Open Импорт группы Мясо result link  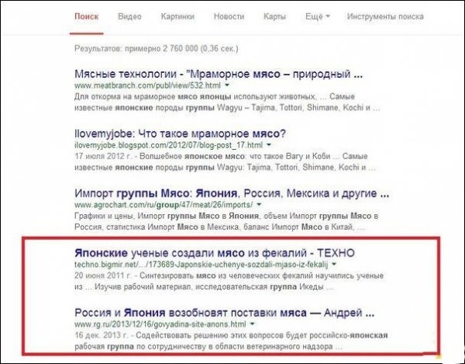tap(232, 193)
